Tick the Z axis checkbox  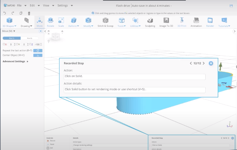(x=30, y=44)
